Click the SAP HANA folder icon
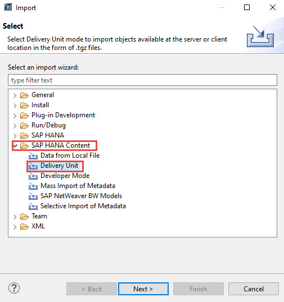Screen dimensions: 284x302 24,135
